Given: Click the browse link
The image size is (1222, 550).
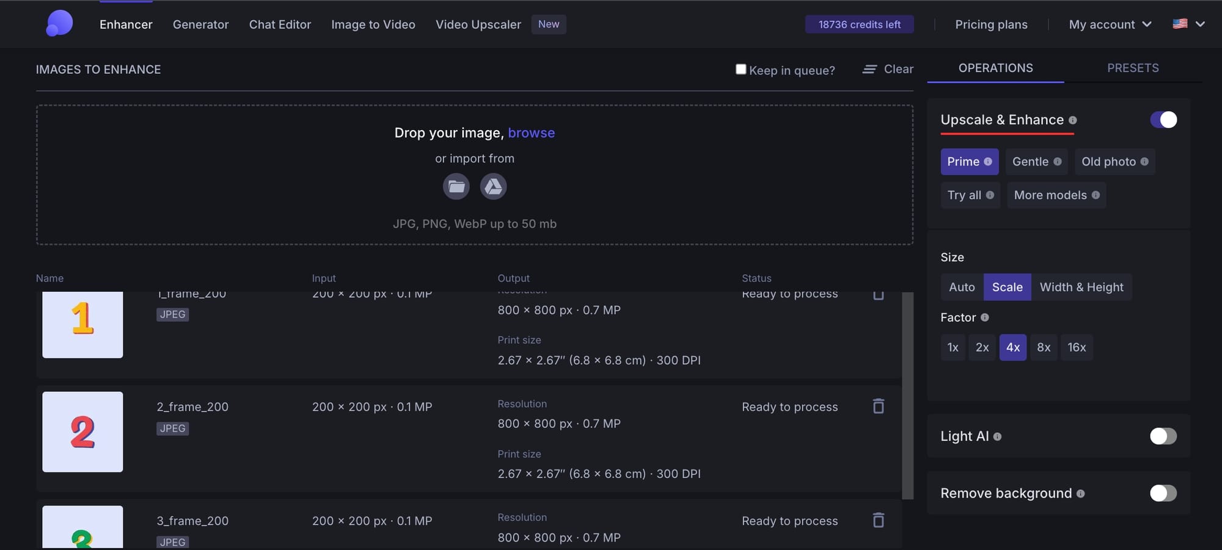Looking at the screenshot, I should coord(531,132).
